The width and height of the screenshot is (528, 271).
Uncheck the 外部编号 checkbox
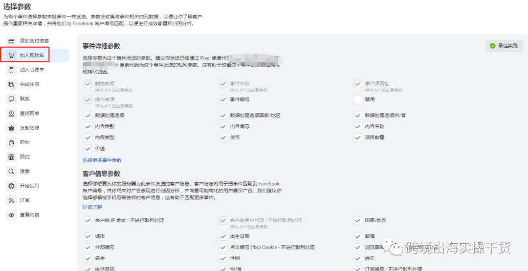pyautogui.click(x=88, y=248)
